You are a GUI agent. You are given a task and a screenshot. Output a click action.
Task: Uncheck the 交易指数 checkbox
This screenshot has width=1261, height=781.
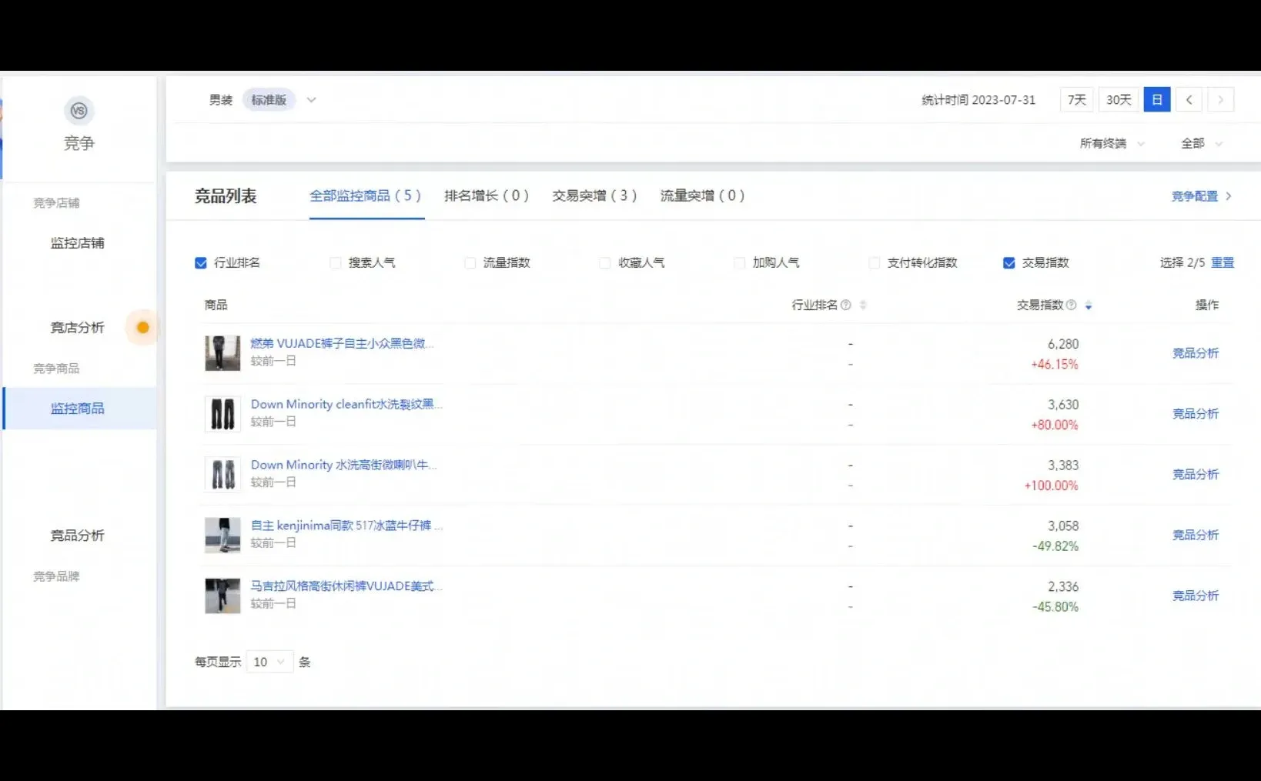[1008, 262]
